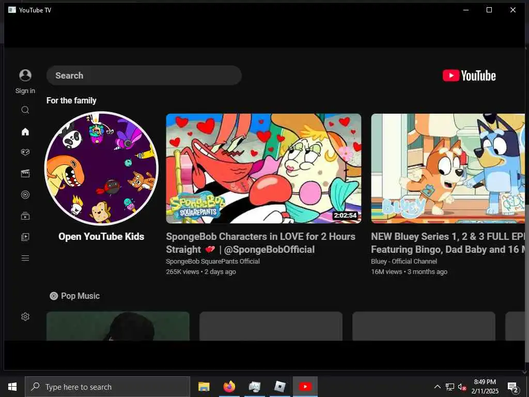The height and width of the screenshot is (397, 529).
Task: Open the NEW Bluey Series title link
Action: coord(448,243)
